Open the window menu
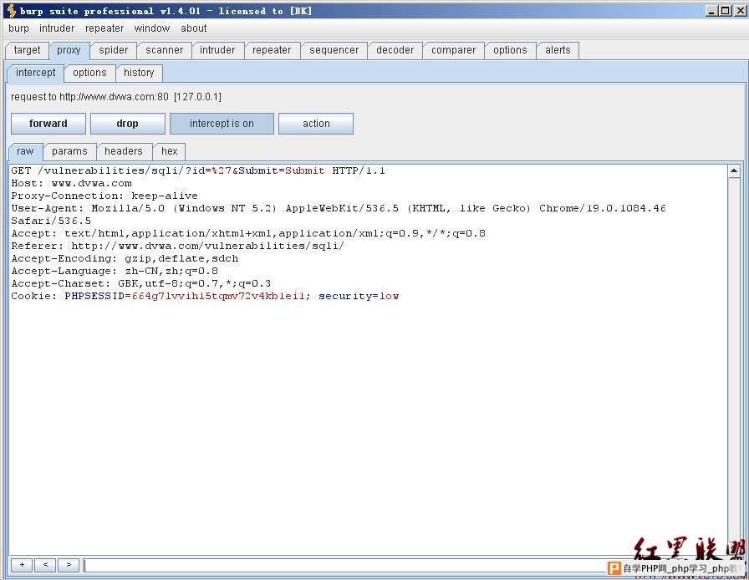The image size is (749, 580). pyautogui.click(x=152, y=28)
